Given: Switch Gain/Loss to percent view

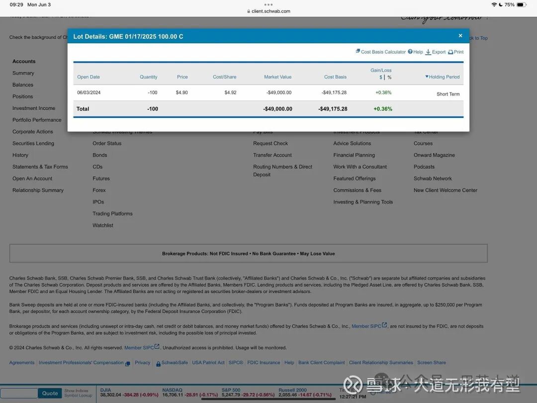Looking at the screenshot, I should [389, 78].
